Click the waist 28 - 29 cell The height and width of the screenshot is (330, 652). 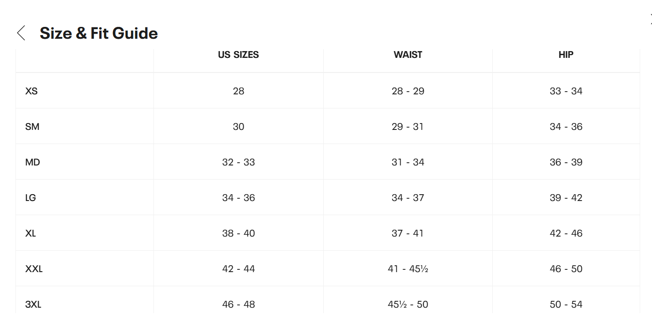(x=408, y=91)
